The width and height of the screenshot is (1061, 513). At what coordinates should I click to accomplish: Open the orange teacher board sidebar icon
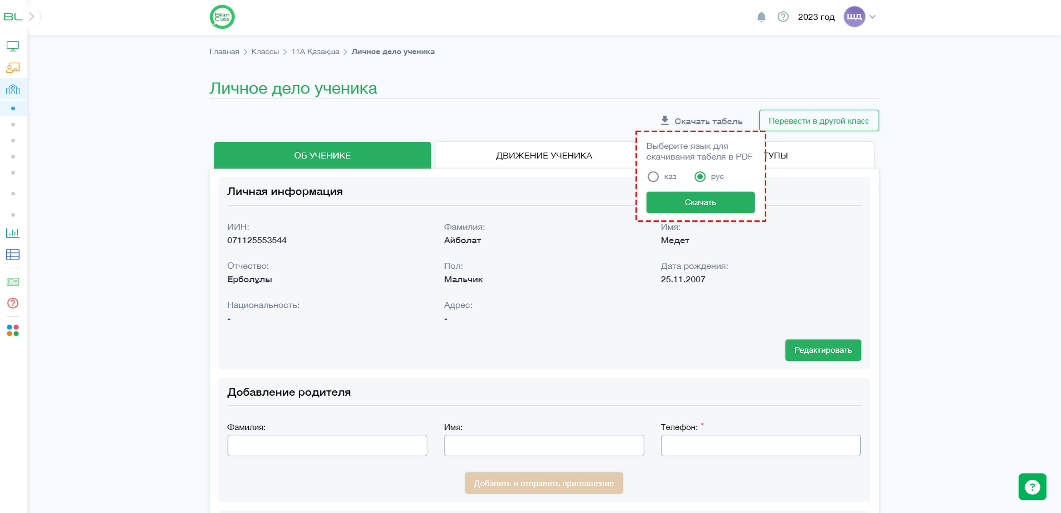pos(13,68)
